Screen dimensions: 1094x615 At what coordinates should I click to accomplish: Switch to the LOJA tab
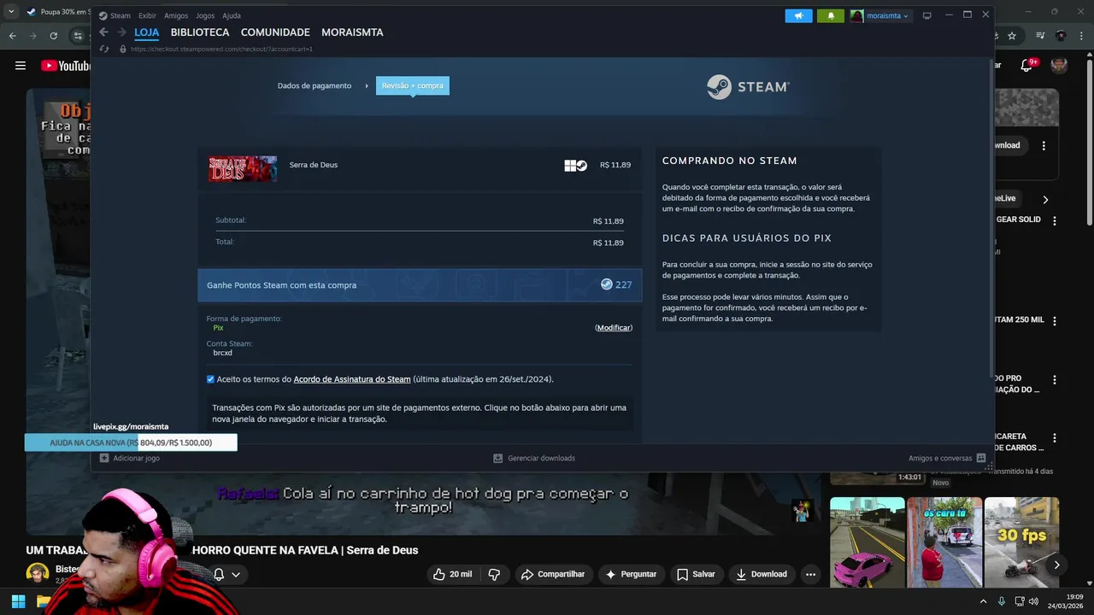pos(147,32)
